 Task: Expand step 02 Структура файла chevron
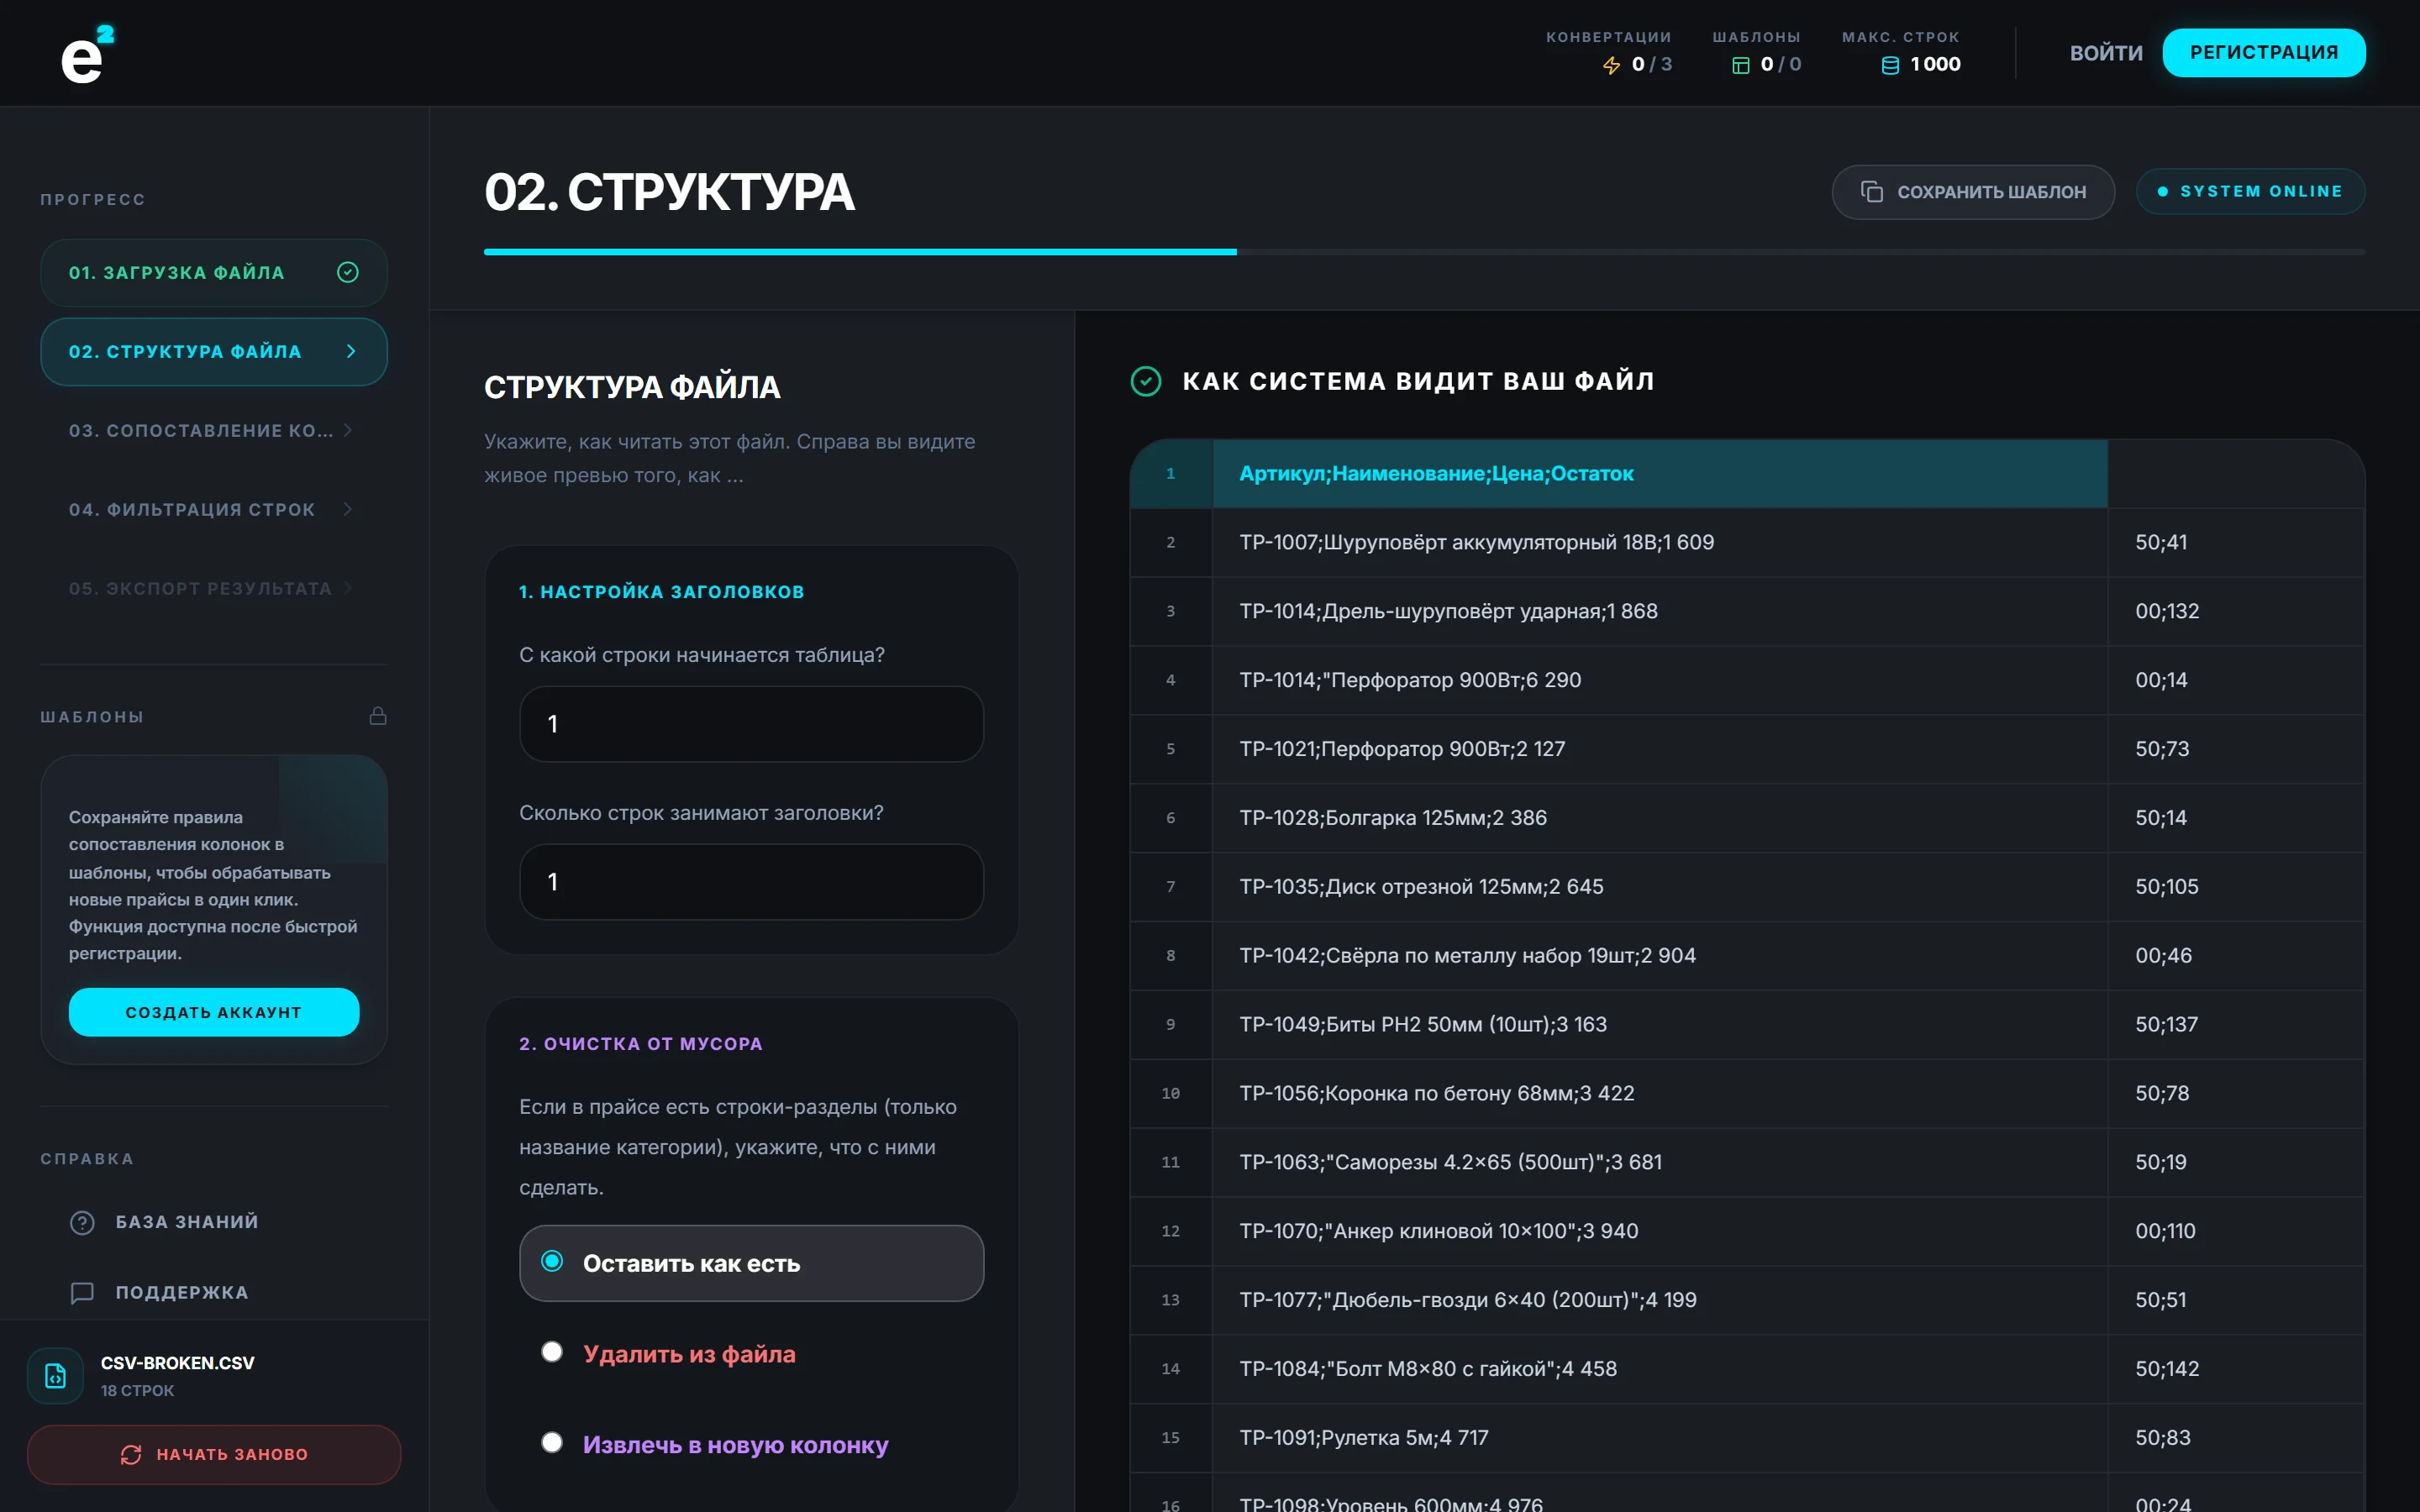pyautogui.click(x=351, y=351)
